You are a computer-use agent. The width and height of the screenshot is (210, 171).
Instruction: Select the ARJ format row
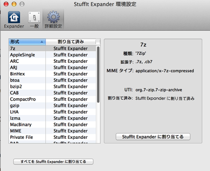(52, 68)
